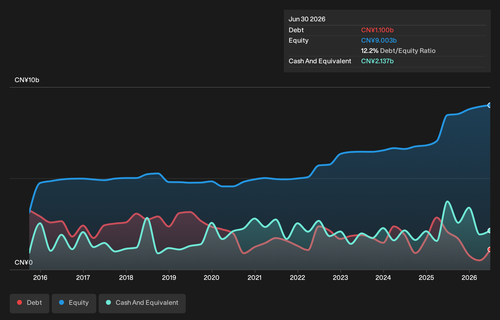Click the 2018 x-axis label

[126, 278]
